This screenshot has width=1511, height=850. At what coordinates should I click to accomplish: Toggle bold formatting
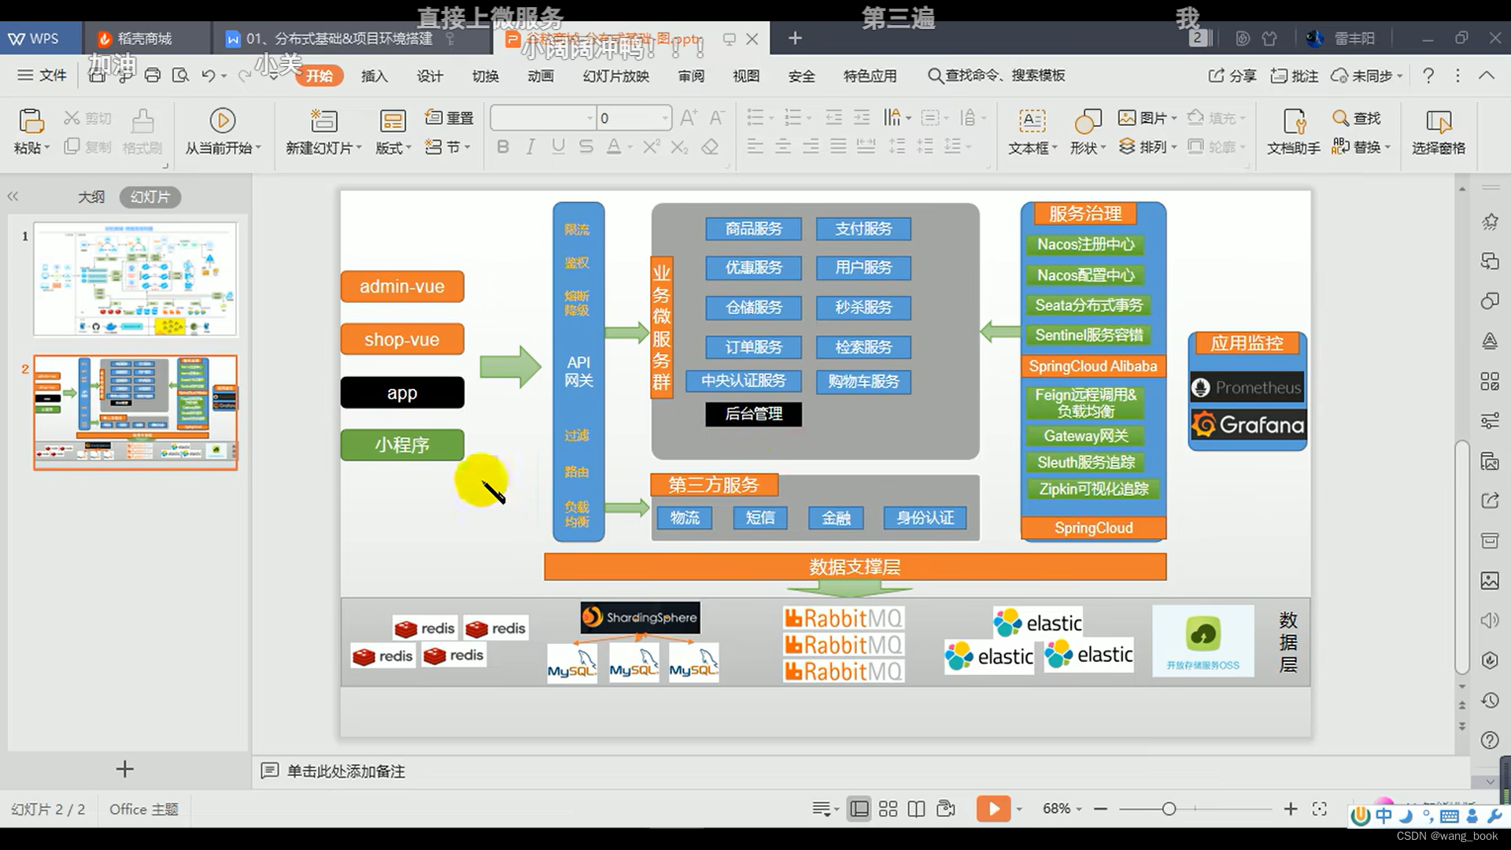click(x=503, y=146)
